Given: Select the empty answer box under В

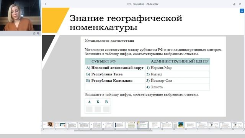Looking at the screenshot, I should 106,109.
